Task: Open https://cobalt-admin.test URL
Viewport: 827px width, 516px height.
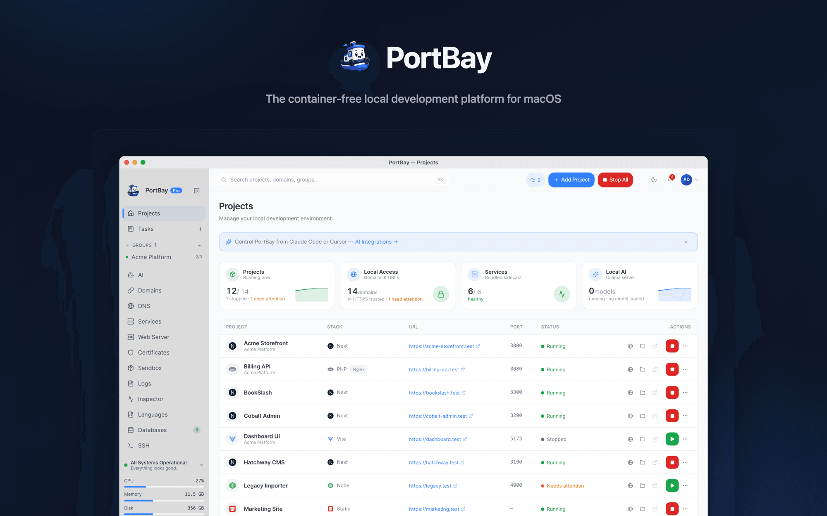Action: point(441,416)
